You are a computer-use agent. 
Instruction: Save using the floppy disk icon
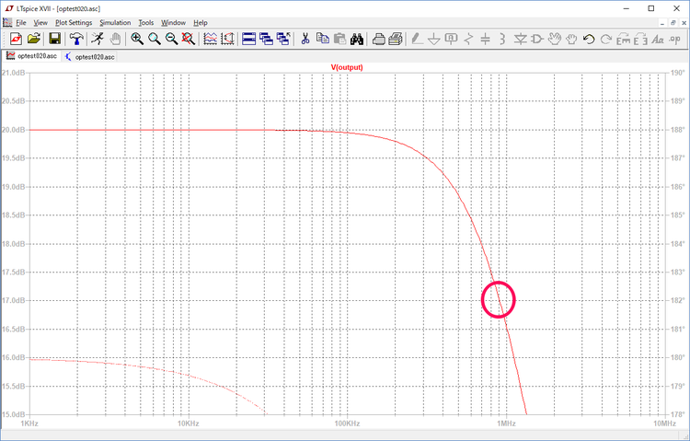tap(54, 39)
